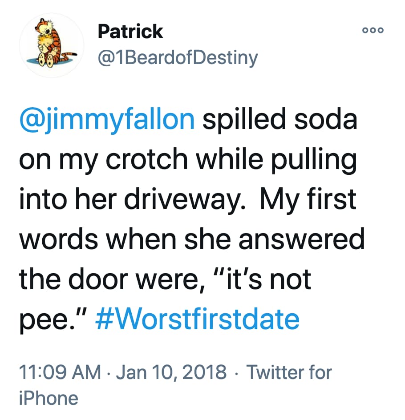The image size is (405, 420).
Task: Click the Calvin and Hobbes profile avatar
Action: click(52, 45)
